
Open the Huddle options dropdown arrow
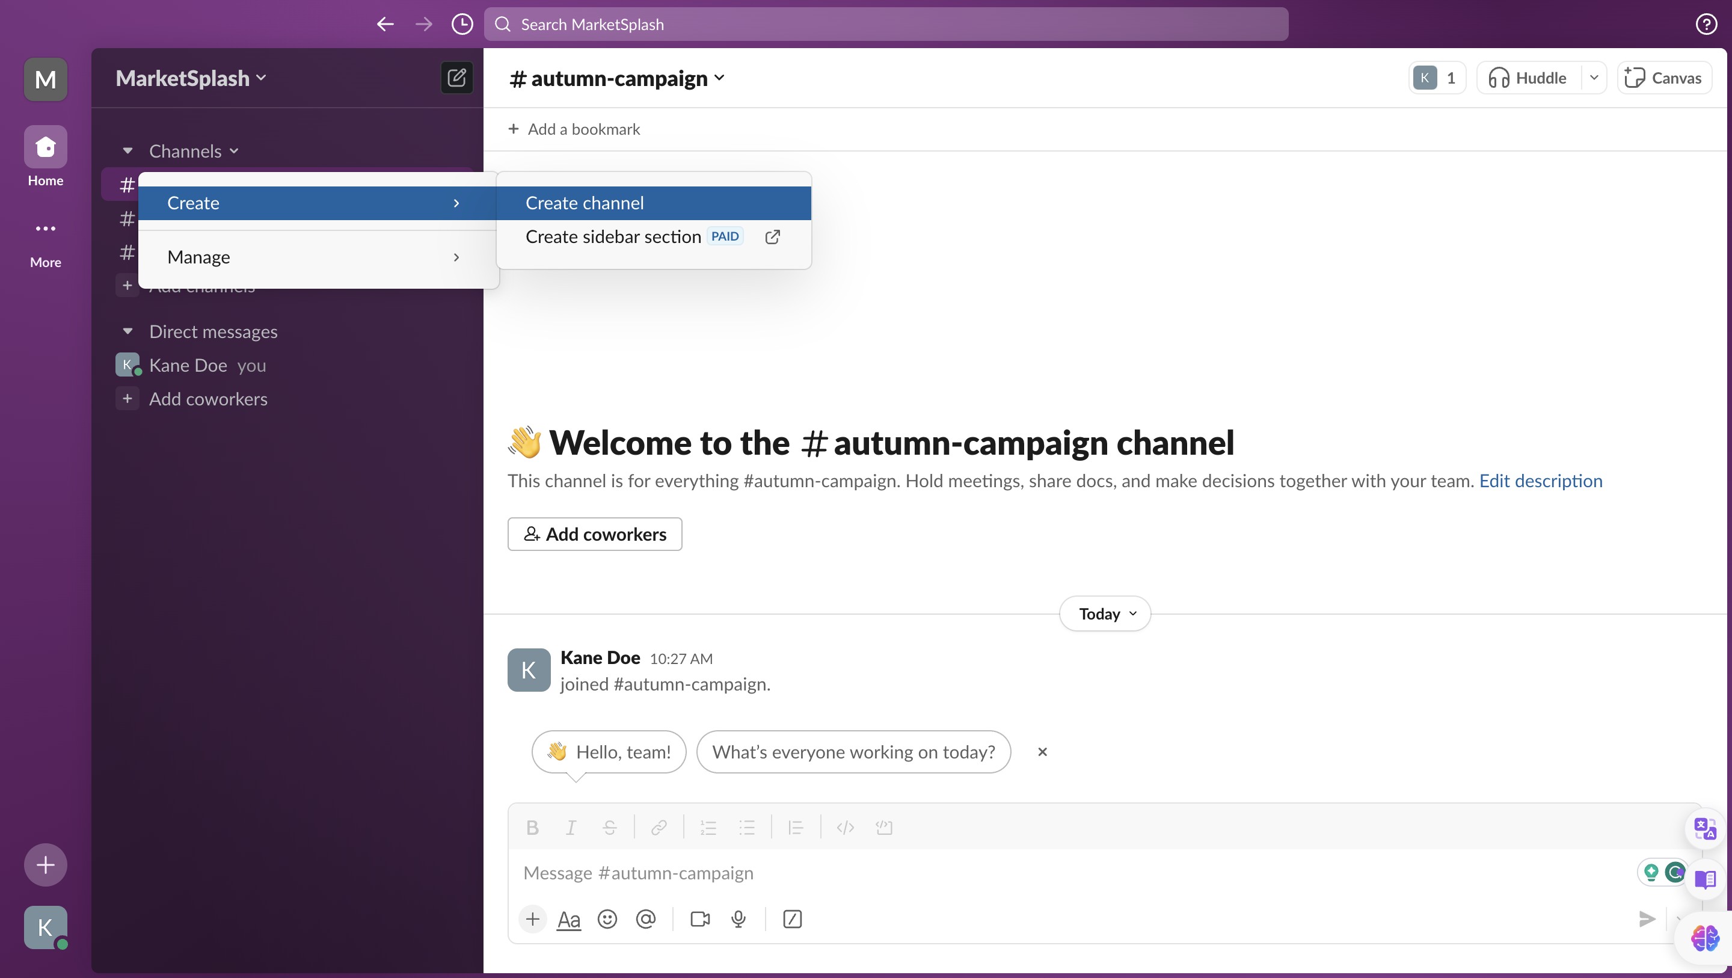[1594, 78]
